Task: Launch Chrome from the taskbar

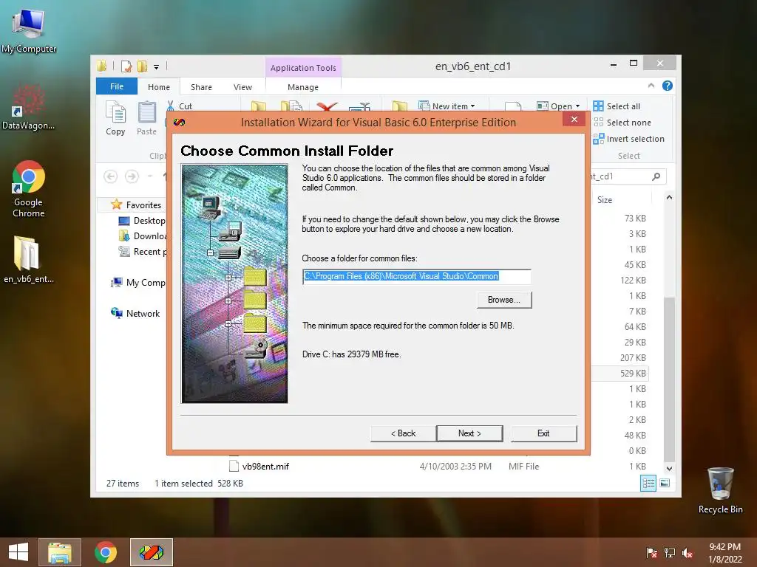Action: 105,552
